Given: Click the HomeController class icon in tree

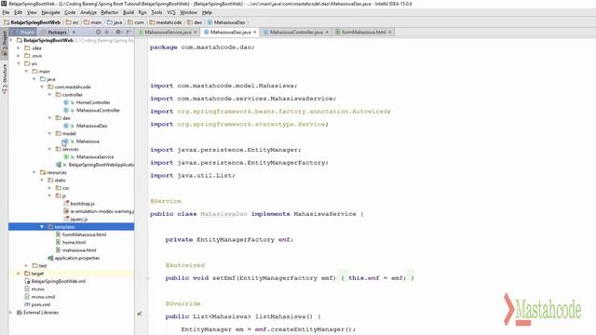Looking at the screenshot, I should (x=66, y=102).
